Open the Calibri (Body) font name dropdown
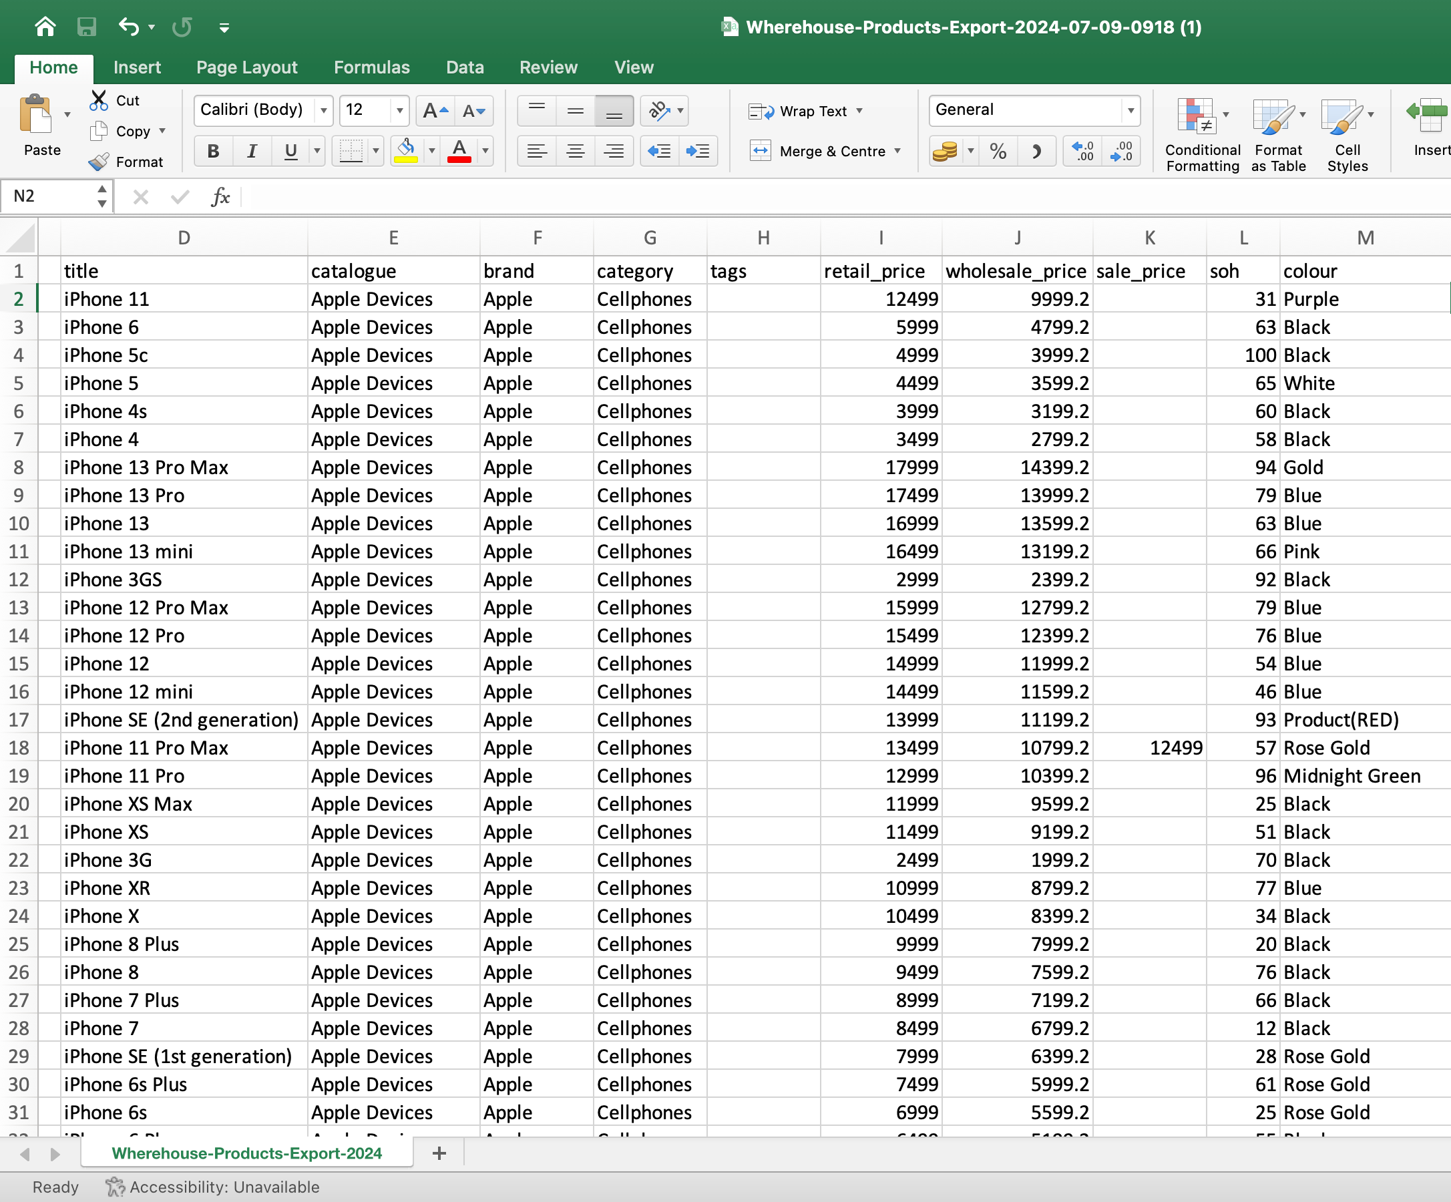This screenshot has height=1202, width=1451. [323, 111]
